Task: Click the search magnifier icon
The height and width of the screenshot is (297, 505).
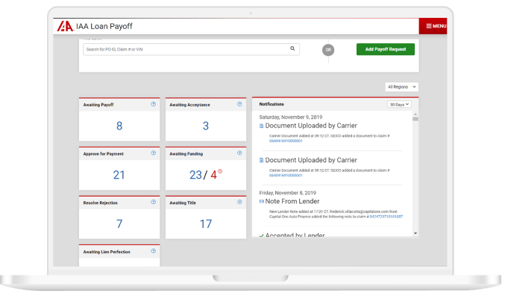Action: [x=292, y=48]
